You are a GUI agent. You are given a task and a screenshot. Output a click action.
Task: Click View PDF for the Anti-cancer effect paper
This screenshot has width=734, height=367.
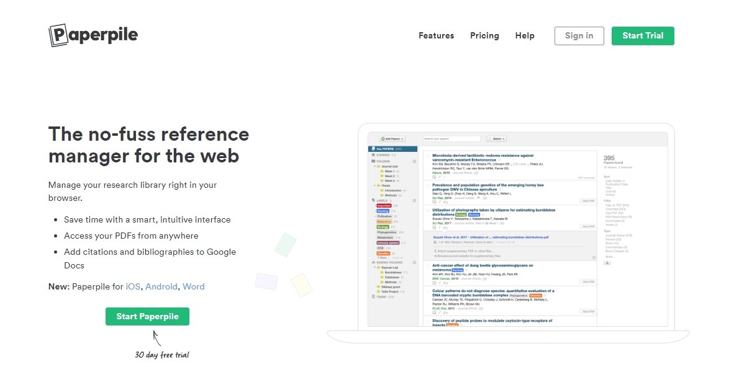pyautogui.click(x=589, y=282)
